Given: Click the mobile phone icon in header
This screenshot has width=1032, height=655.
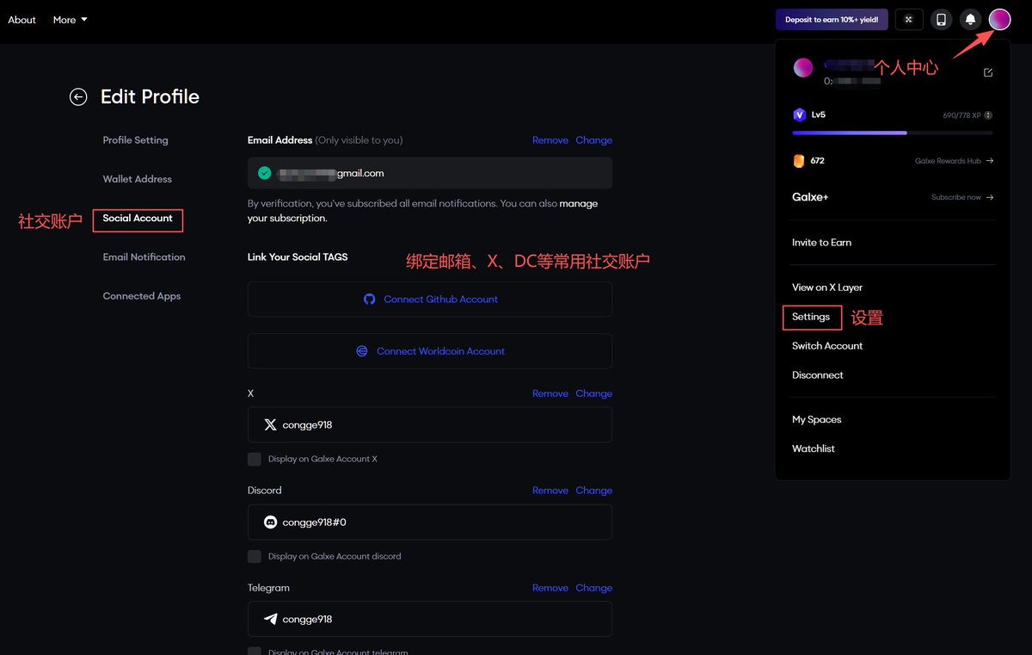Looking at the screenshot, I should pos(941,19).
